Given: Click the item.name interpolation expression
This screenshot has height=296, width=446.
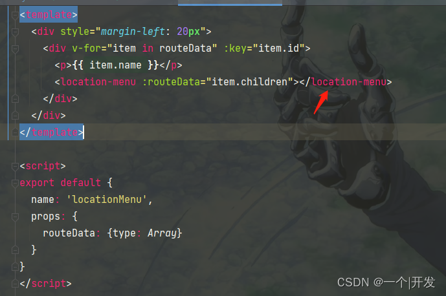Looking at the screenshot, I should click(x=115, y=65).
